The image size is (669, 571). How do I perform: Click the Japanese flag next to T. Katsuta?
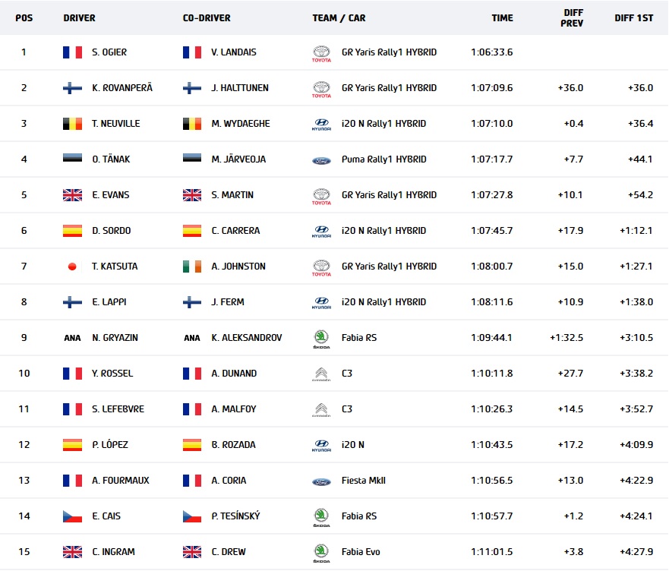(72, 267)
